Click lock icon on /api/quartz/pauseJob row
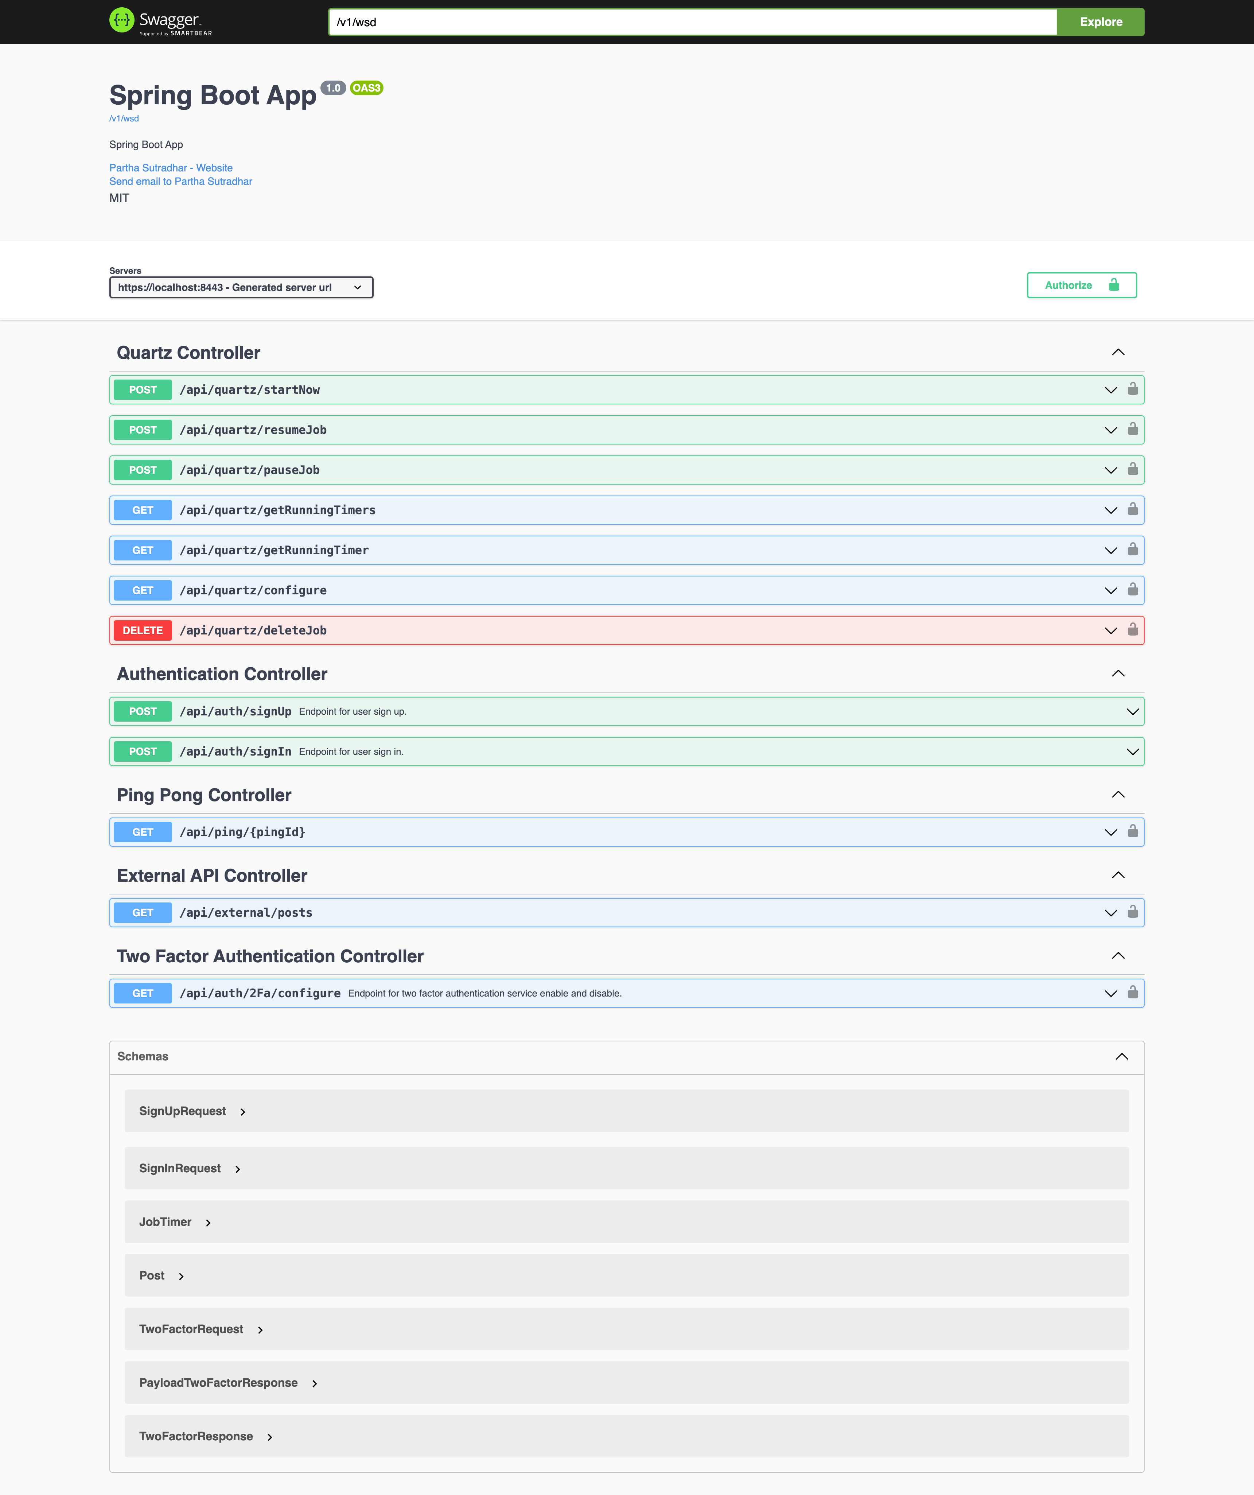1254x1495 pixels. point(1132,469)
